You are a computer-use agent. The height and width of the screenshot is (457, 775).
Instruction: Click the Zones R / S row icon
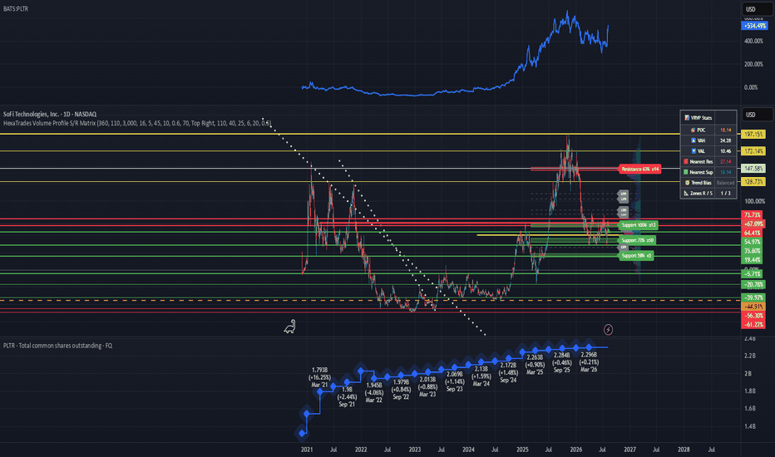coord(686,193)
